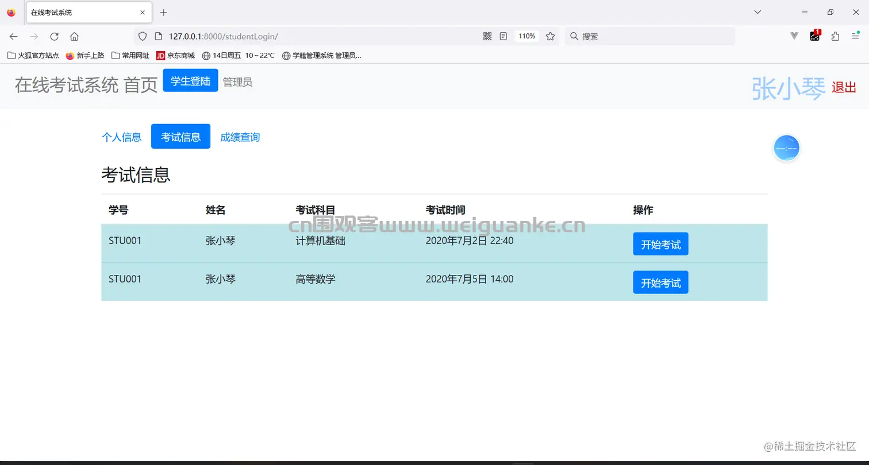Go to 首页 in the navbar
869x465 pixels.
pos(141,85)
